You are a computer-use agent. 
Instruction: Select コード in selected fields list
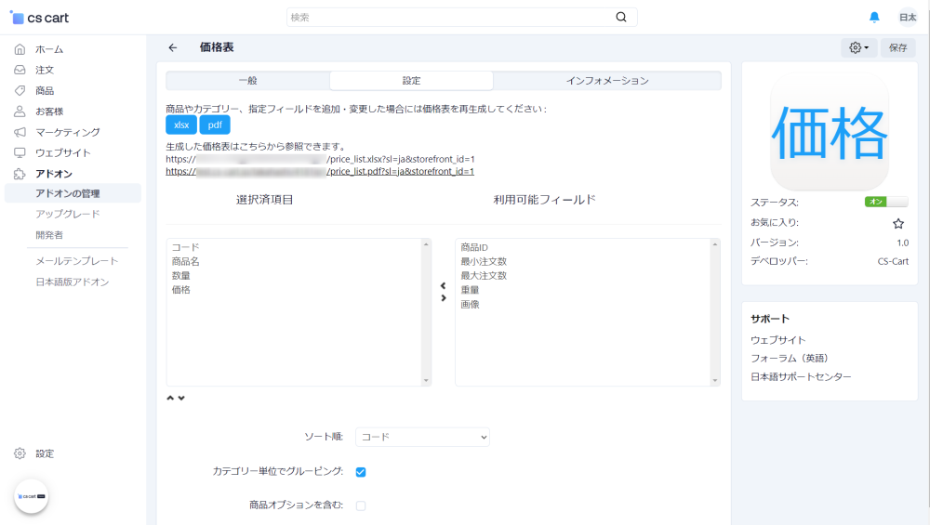(x=186, y=247)
